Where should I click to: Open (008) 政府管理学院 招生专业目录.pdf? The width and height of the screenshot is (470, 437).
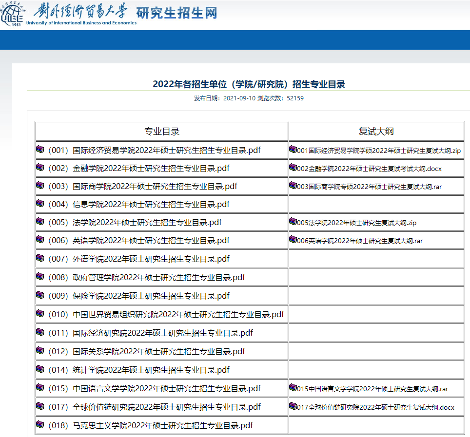click(147, 277)
